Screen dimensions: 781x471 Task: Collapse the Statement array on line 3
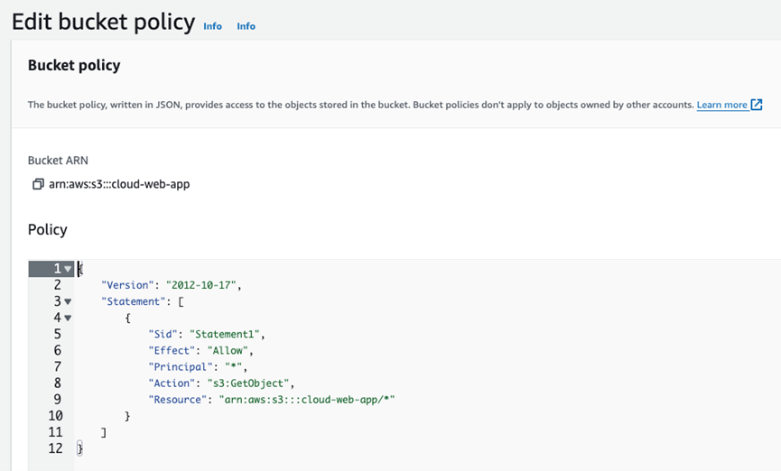[68, 301]
